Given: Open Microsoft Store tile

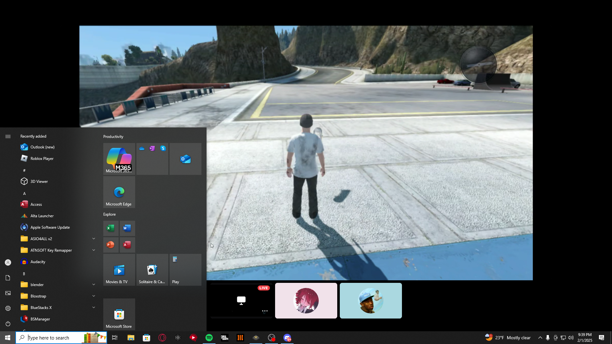Looking at the screenshot, I should 119,314.
